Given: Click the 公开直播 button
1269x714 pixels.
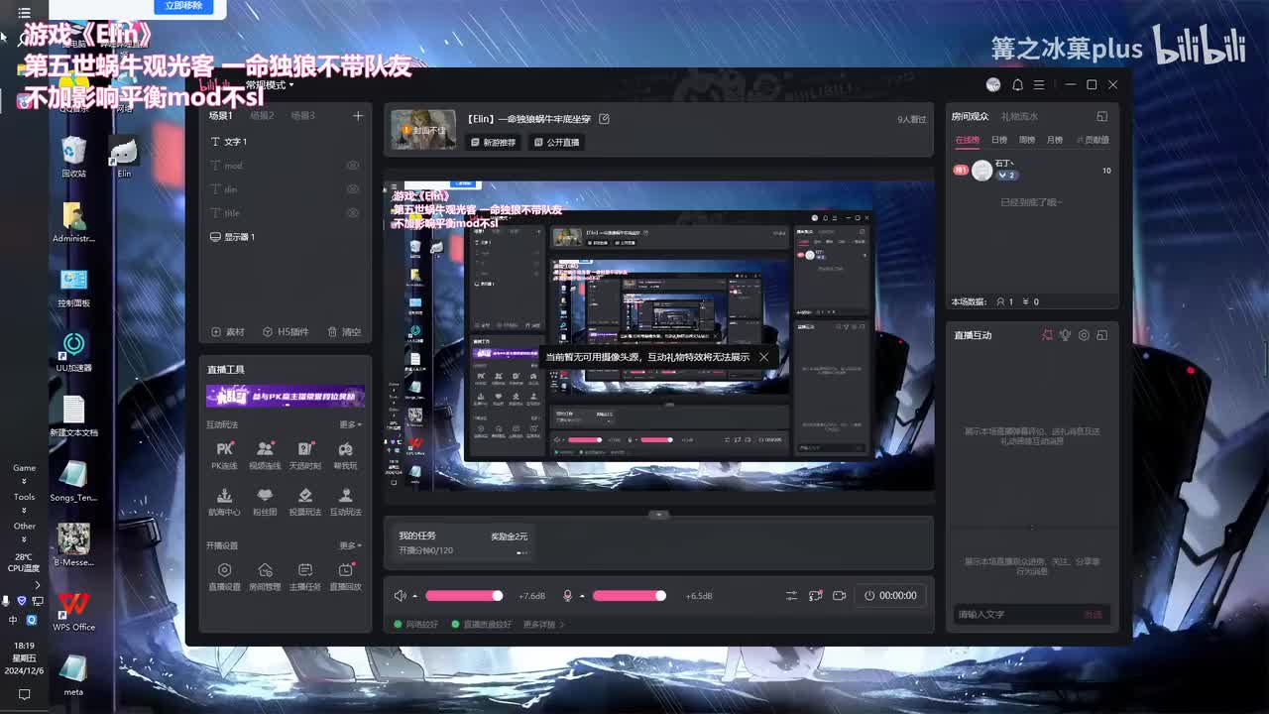Looking at the screenshot, I should click(556, 142).
